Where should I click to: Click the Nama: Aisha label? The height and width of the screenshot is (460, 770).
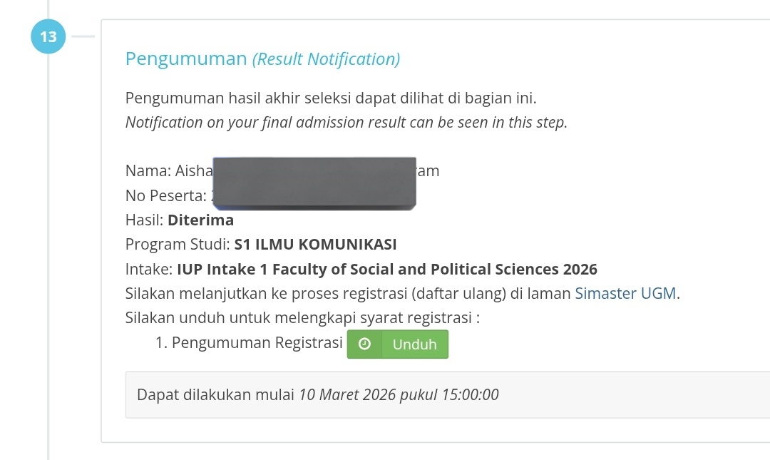[x=169, y=171]
